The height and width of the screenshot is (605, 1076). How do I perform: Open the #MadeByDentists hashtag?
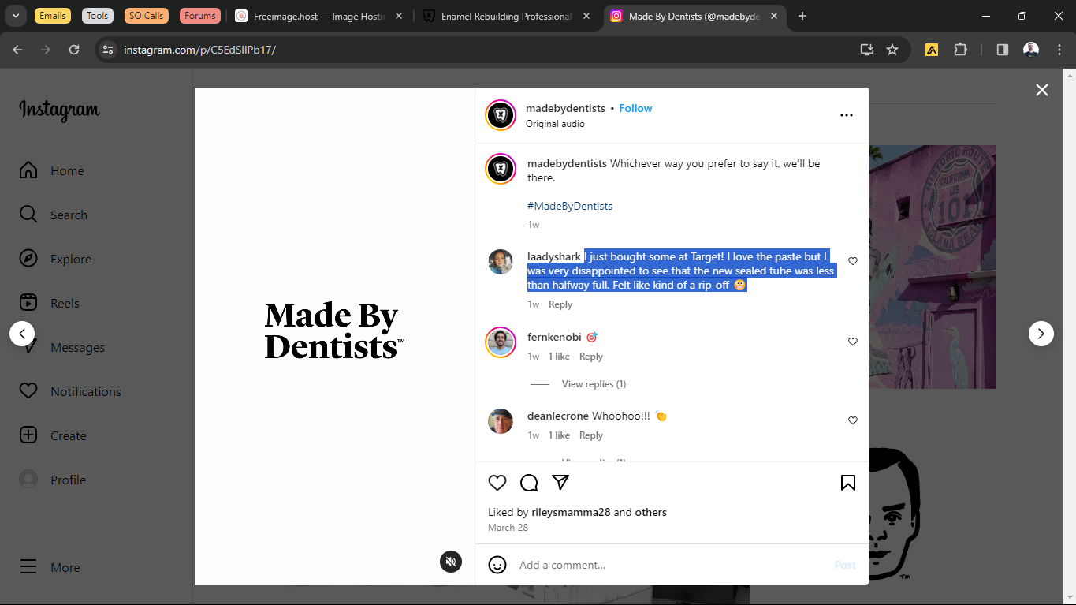570,206
